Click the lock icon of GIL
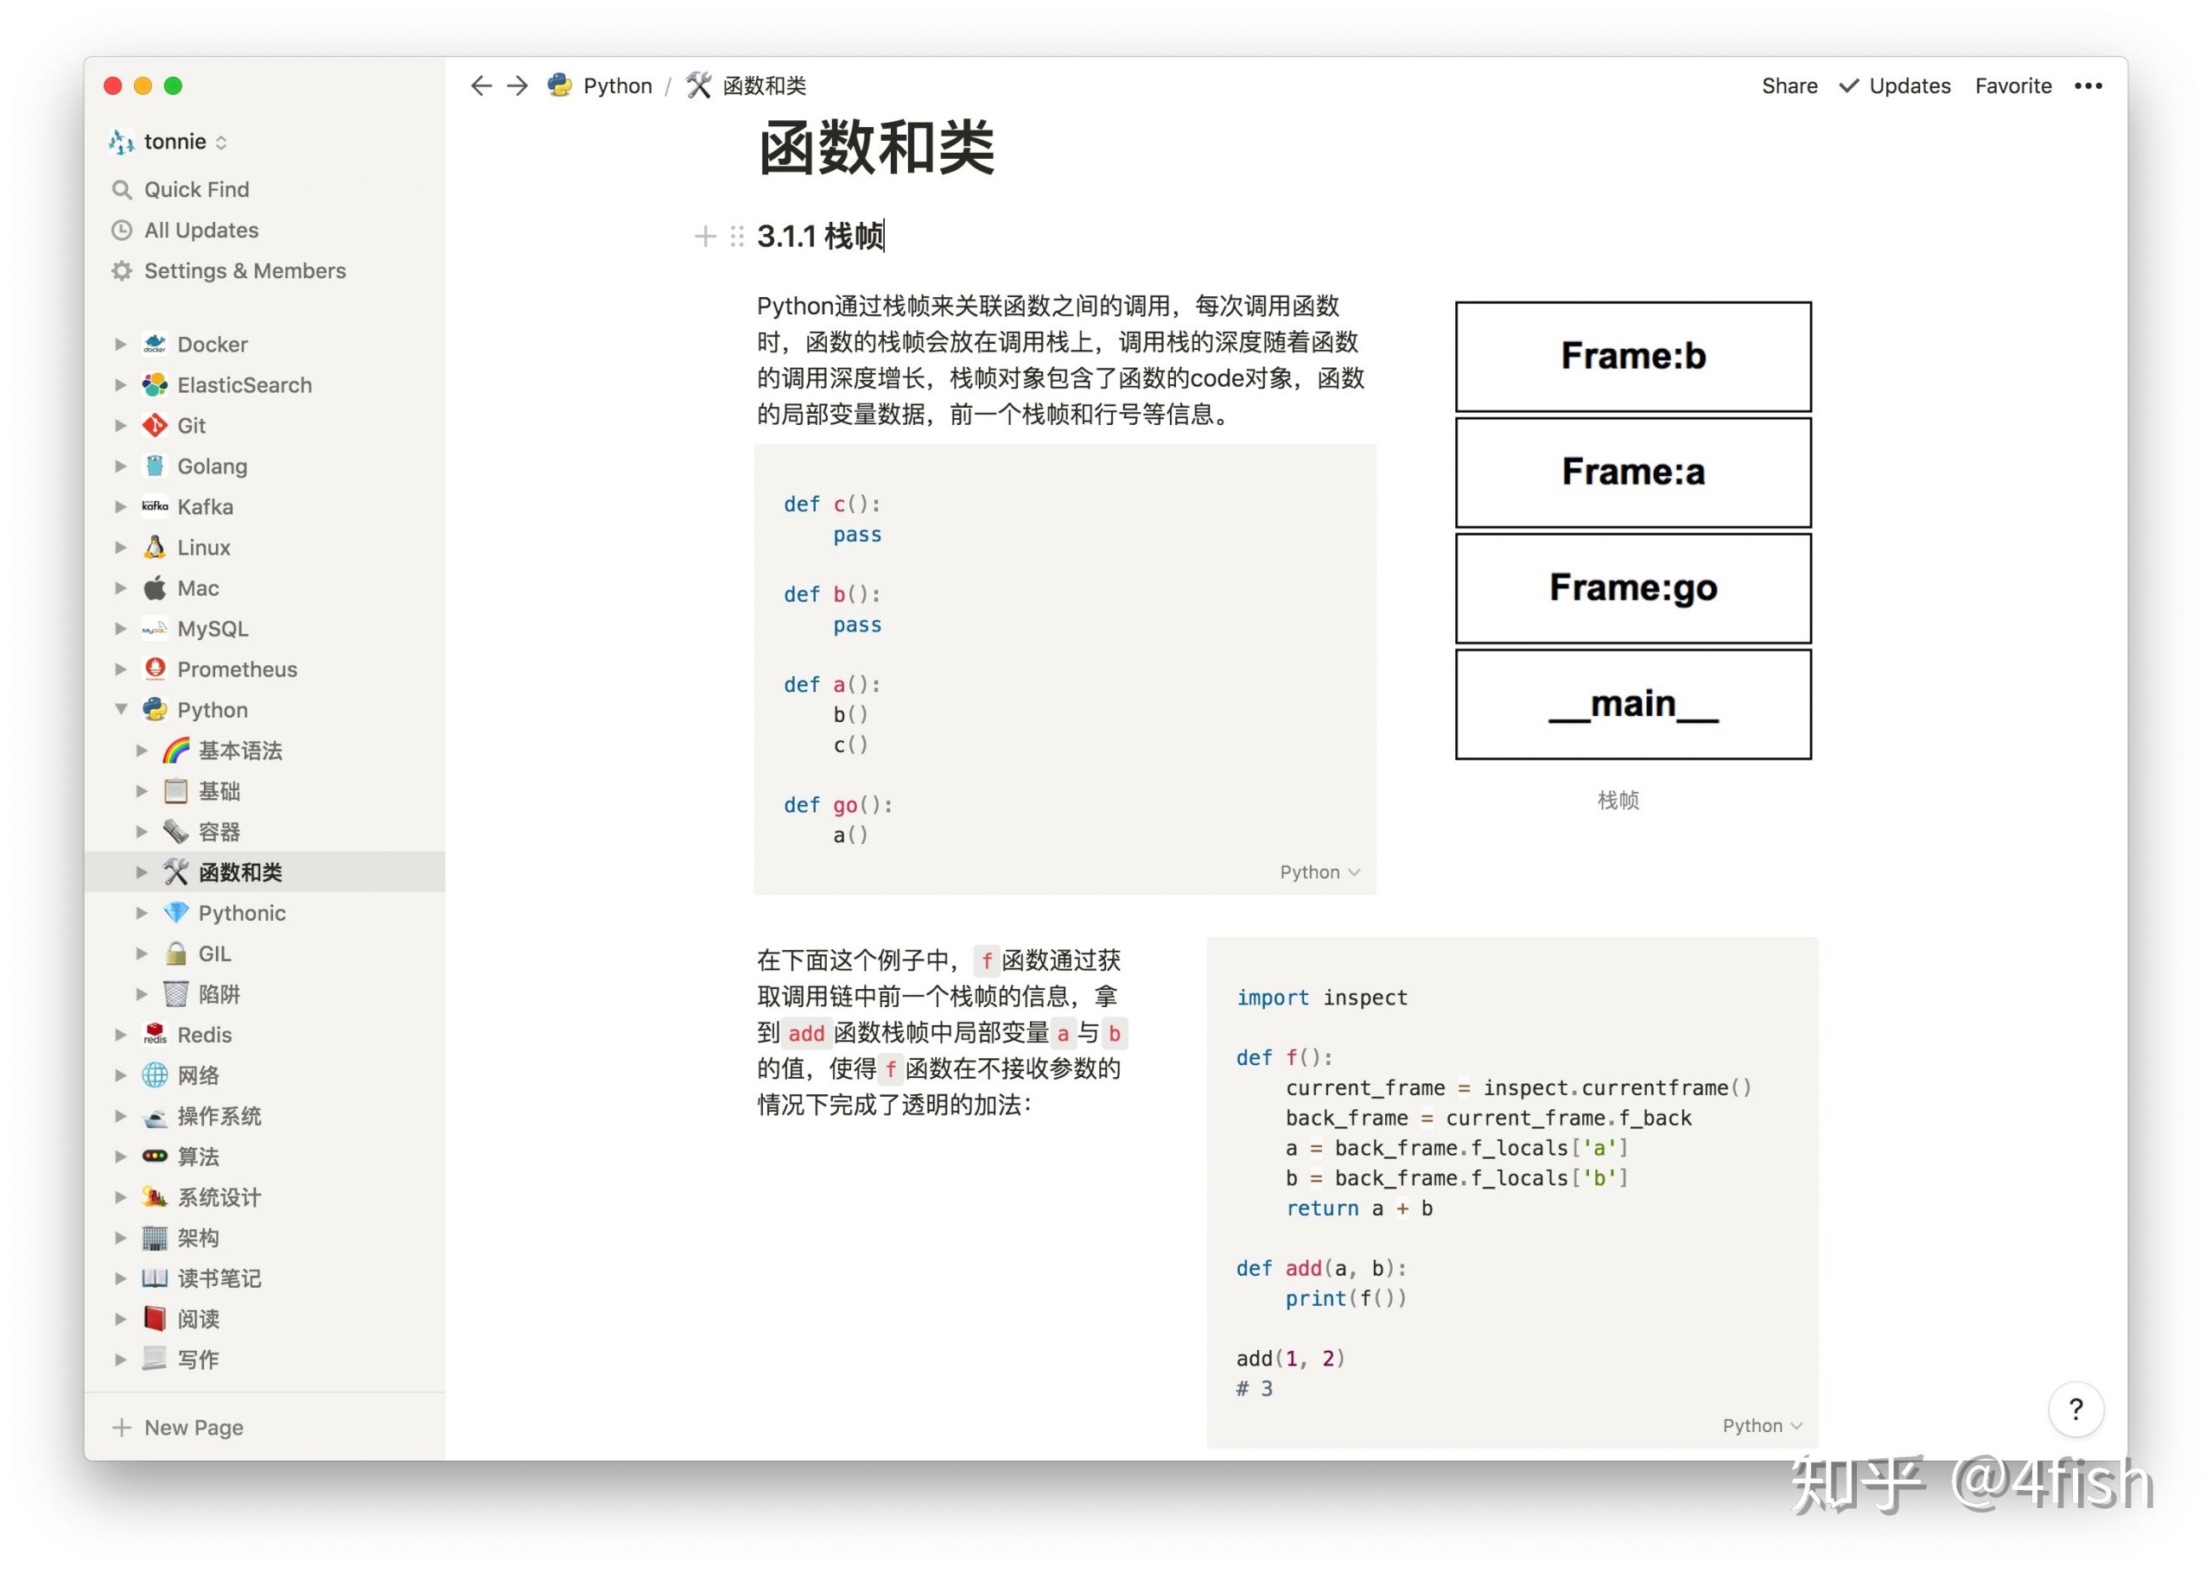This screenshot has width=2212, height=1572. (x=176, y=954)
